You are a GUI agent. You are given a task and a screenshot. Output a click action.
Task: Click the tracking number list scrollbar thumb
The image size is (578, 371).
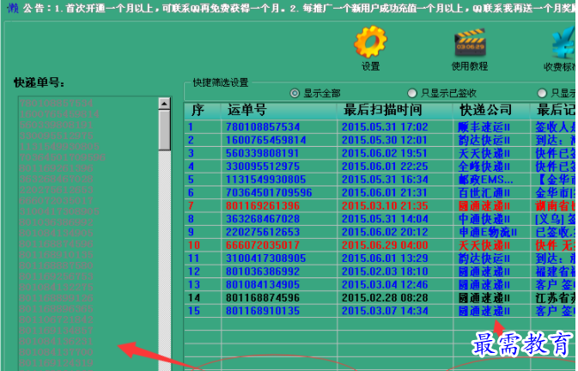pyautogui.click(x=164, y=130)
